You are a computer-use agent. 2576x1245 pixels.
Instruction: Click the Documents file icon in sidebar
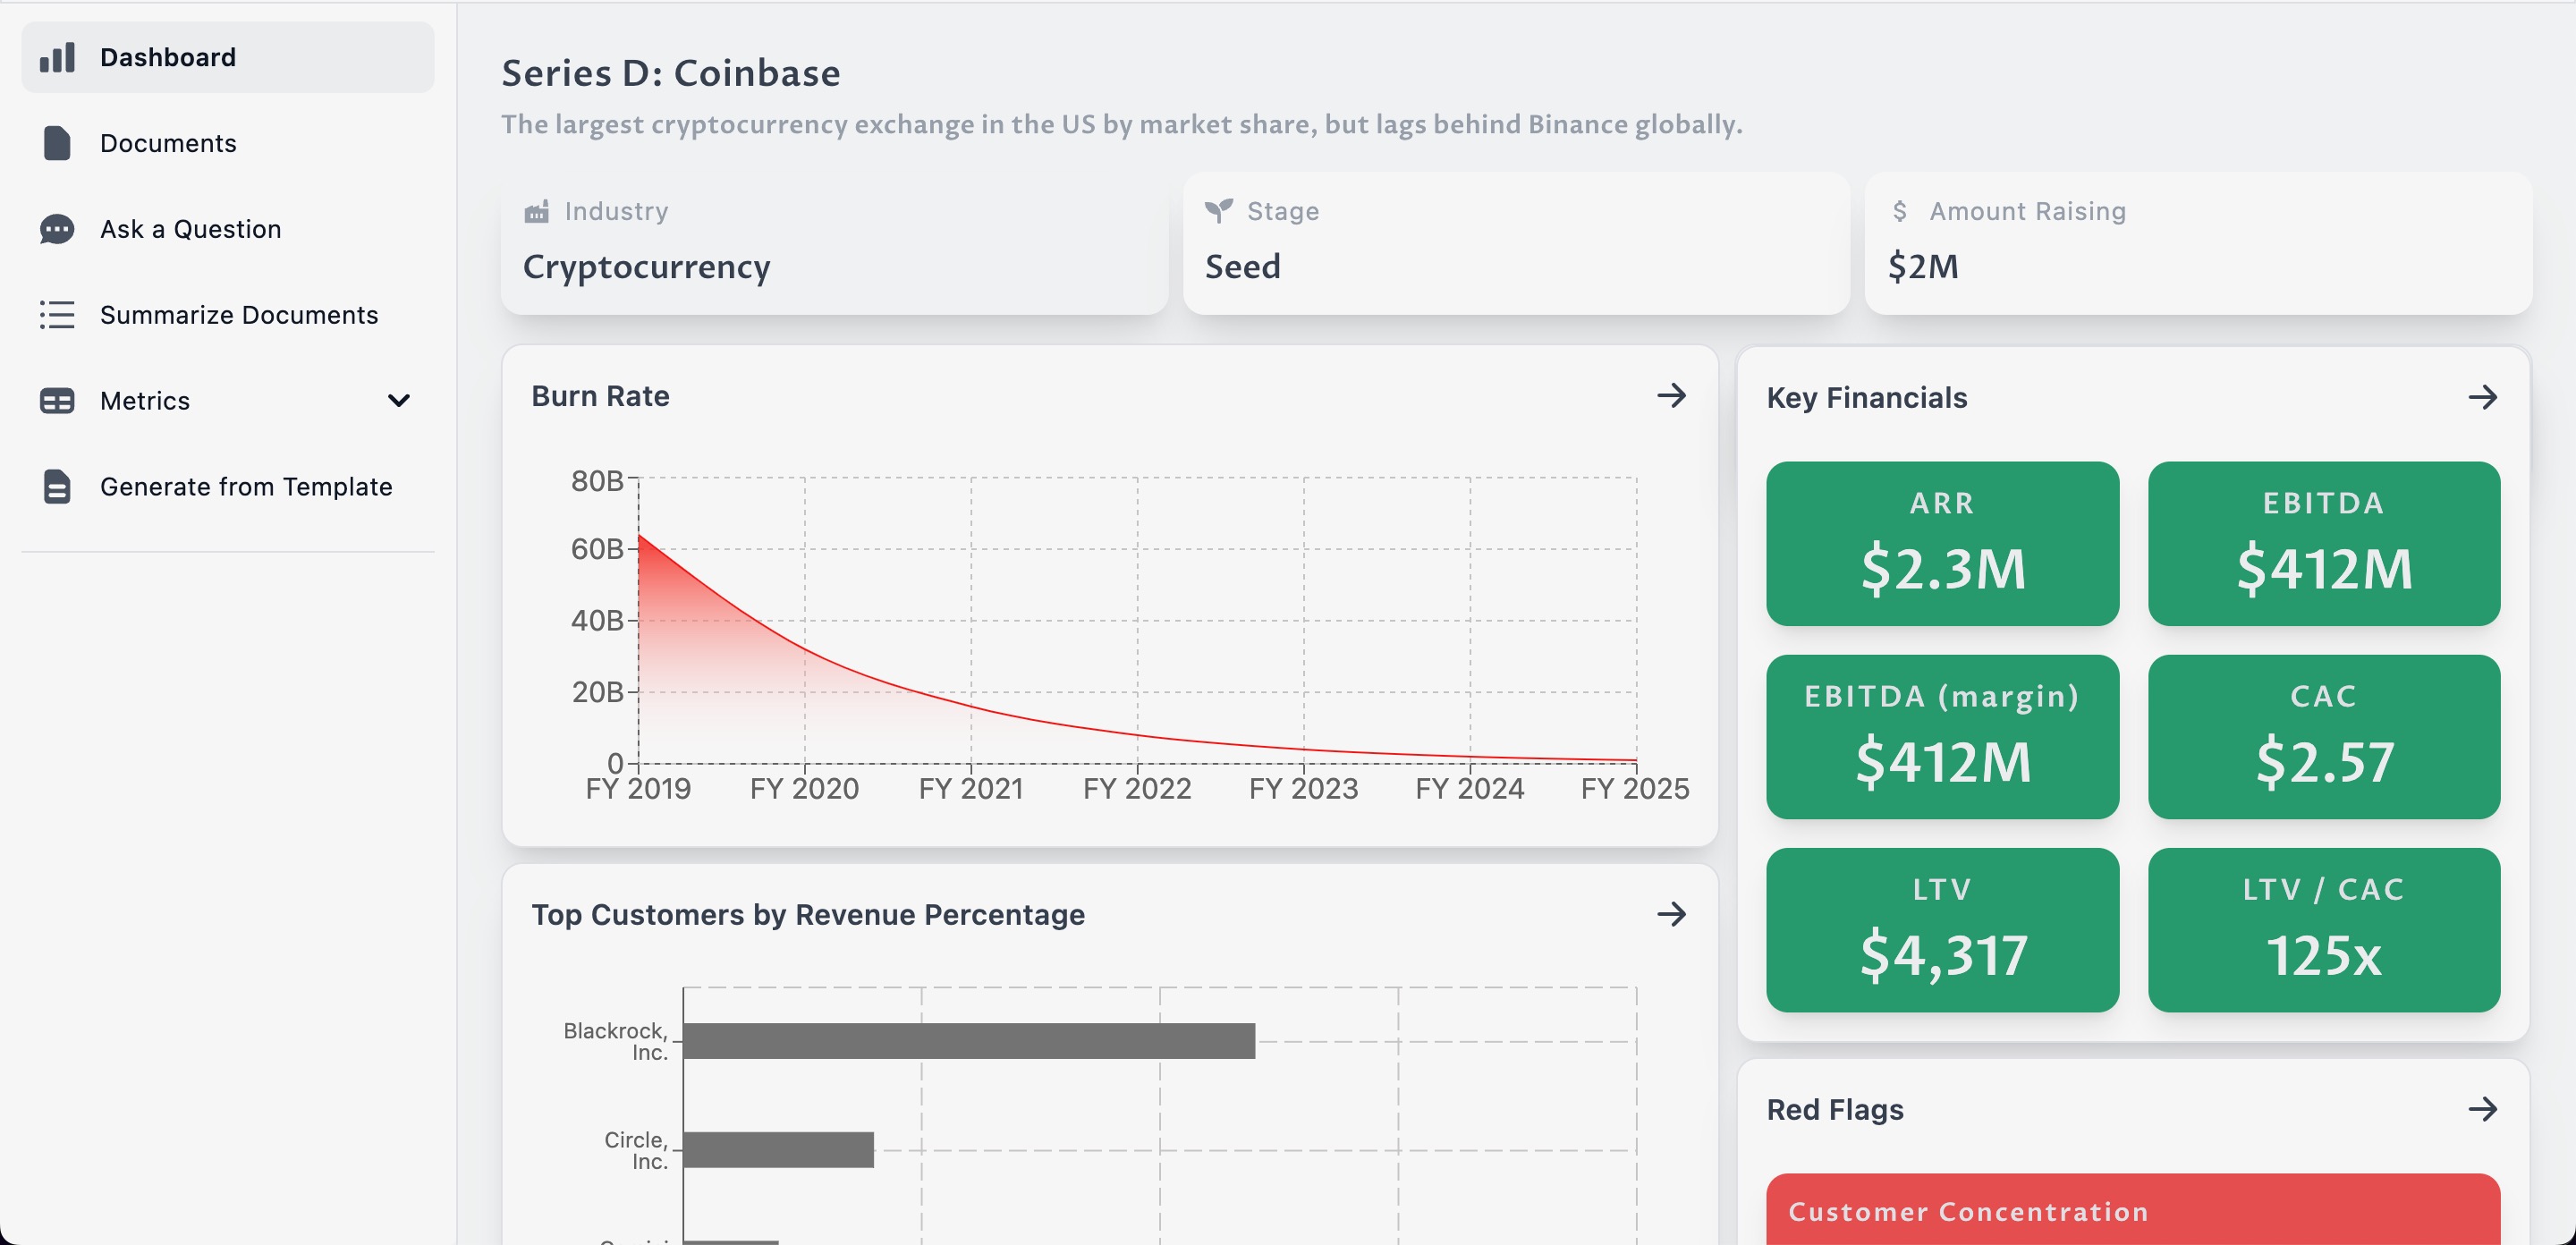pos(57,143)
